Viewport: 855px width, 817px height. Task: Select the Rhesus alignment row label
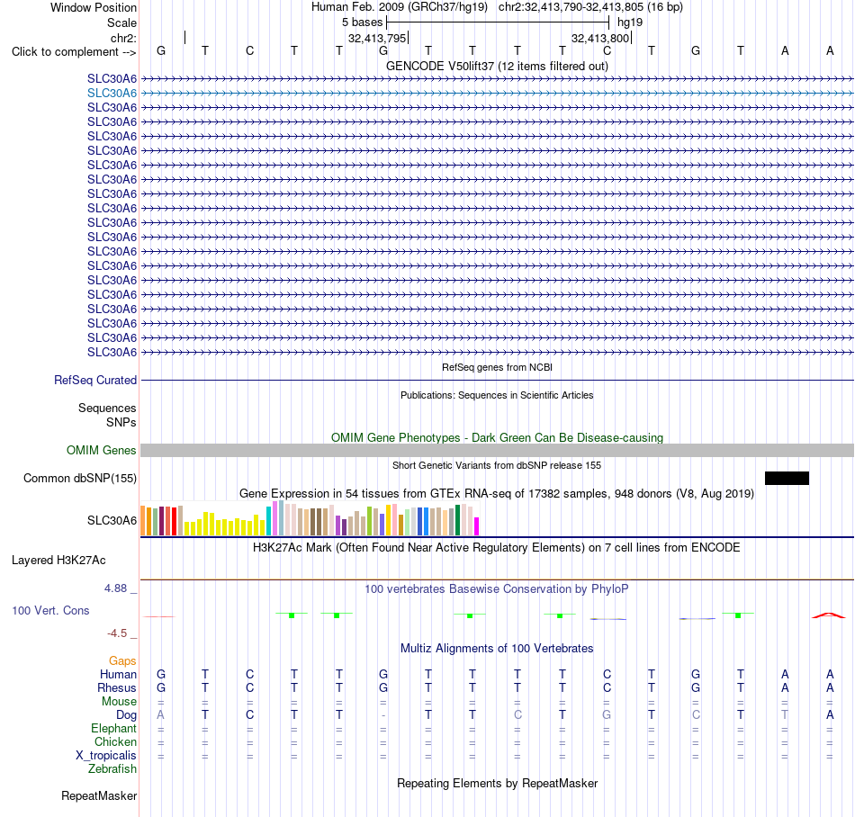click(117, 687)
